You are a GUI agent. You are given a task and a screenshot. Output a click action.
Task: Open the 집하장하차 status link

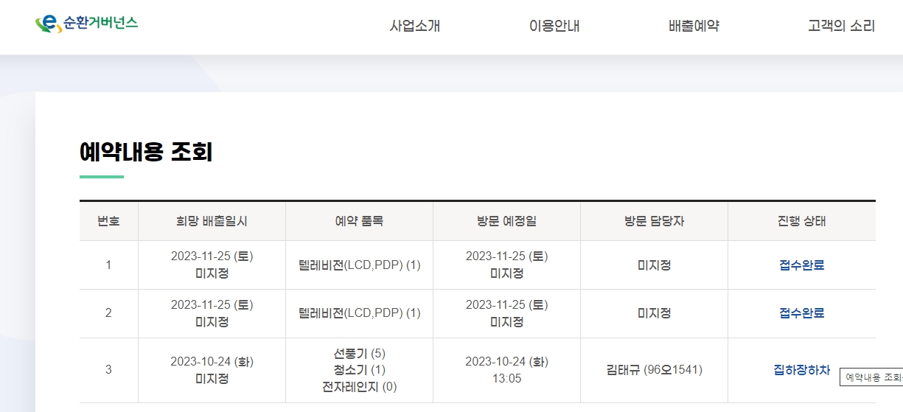point(801,369)
